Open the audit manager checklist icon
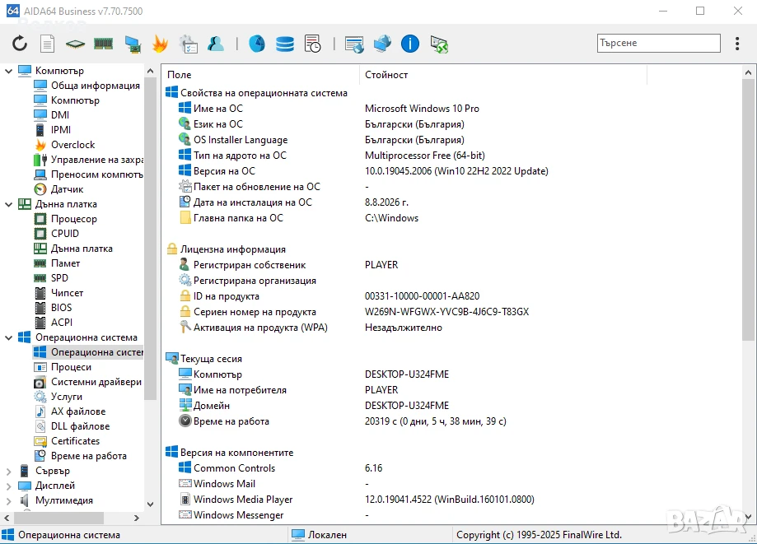The image size is (757, 544). coord(189,44)
